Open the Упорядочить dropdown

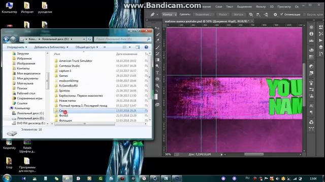tap(17, 47)
